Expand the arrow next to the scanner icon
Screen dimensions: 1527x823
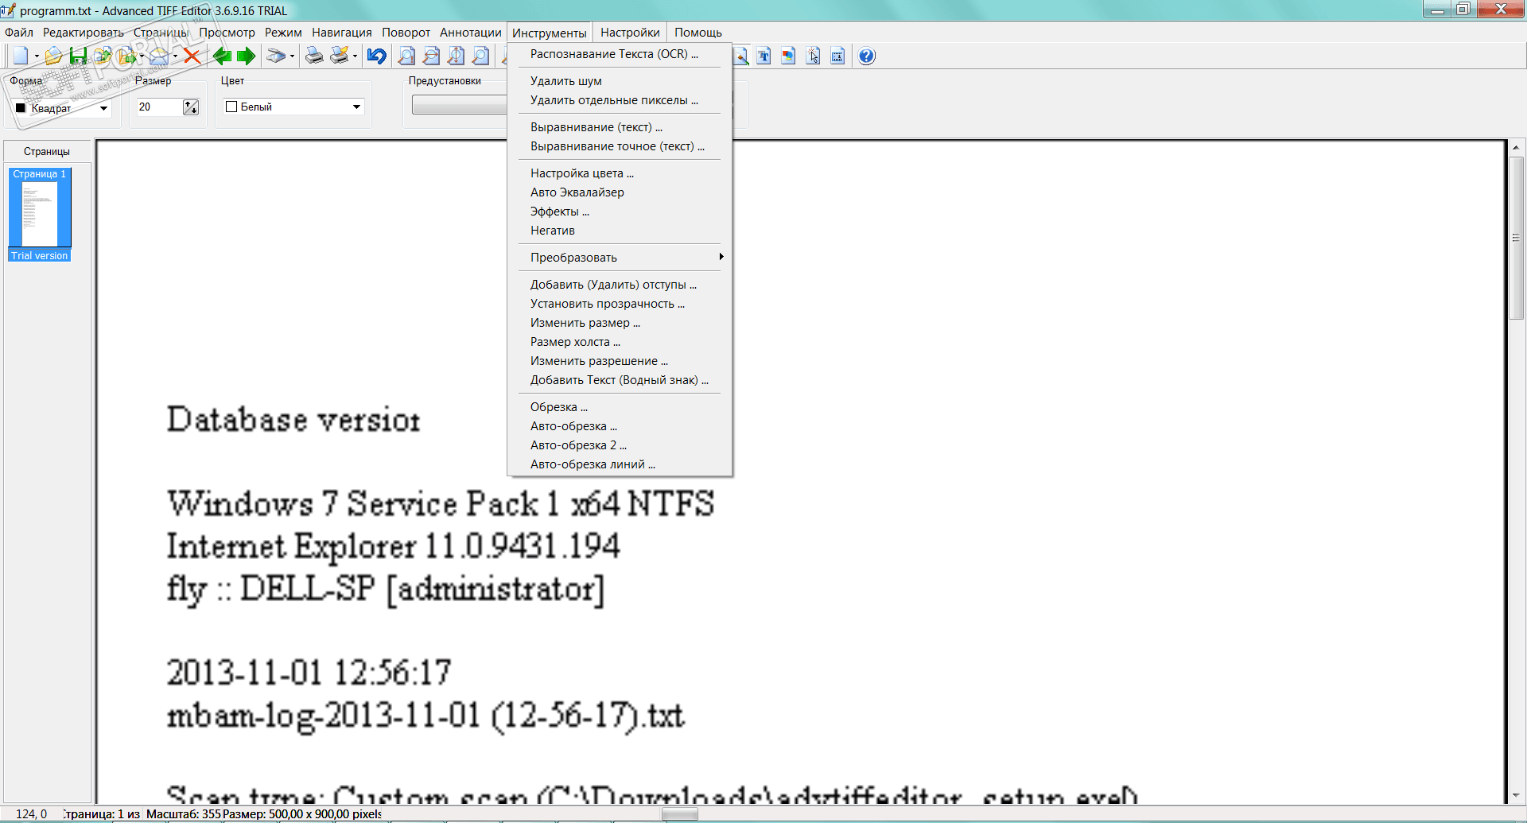pos(292,56)
